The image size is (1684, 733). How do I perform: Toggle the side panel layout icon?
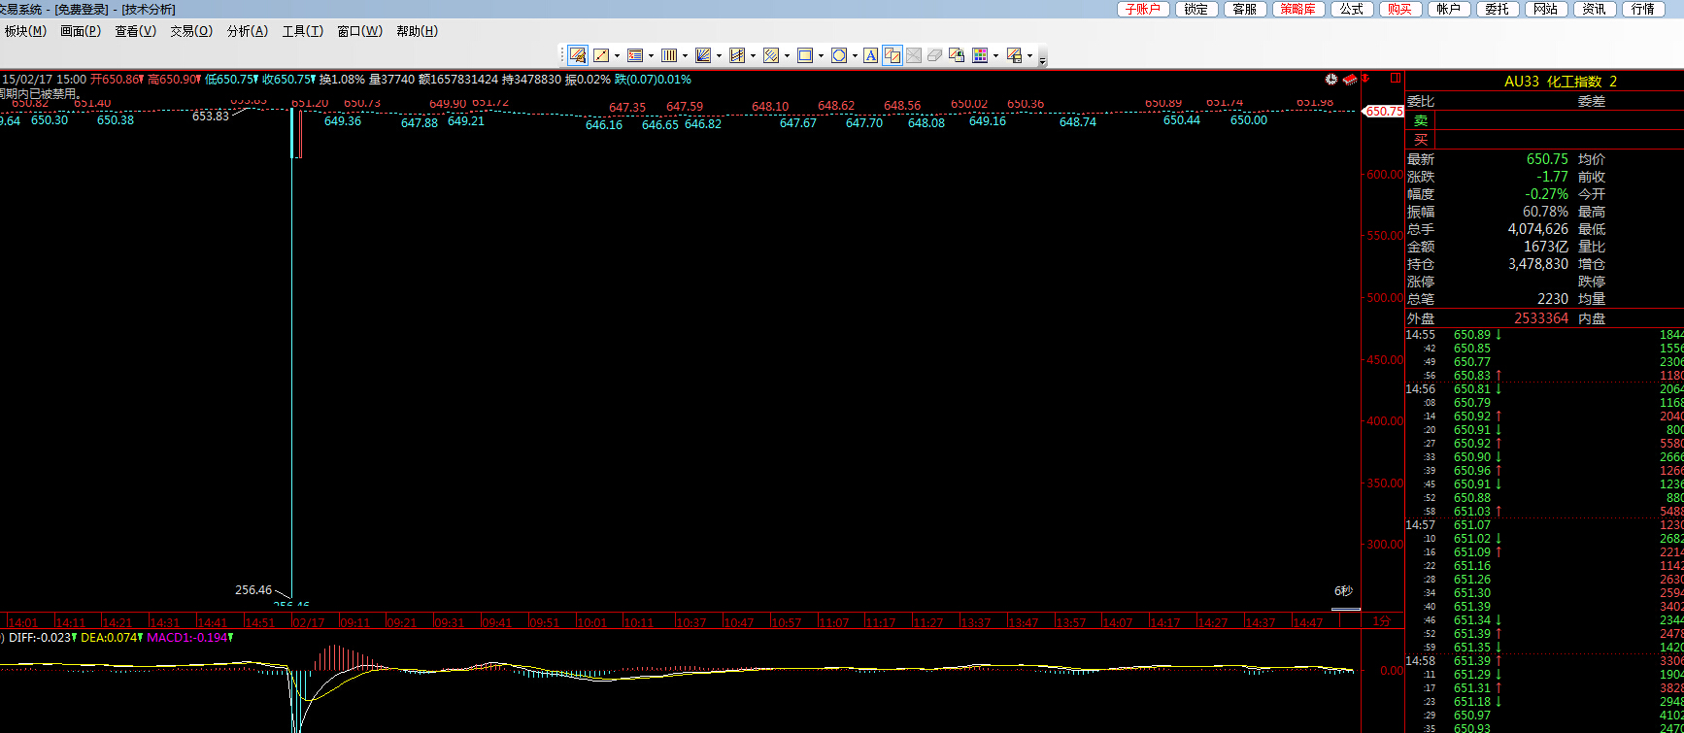[1396, 78]
